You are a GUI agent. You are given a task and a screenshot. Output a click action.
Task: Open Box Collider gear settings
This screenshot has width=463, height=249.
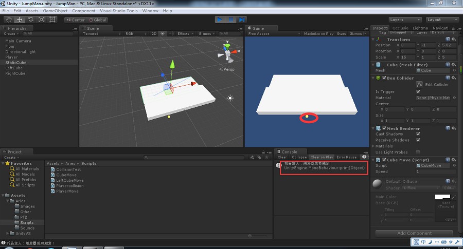(x=454, y=78)
